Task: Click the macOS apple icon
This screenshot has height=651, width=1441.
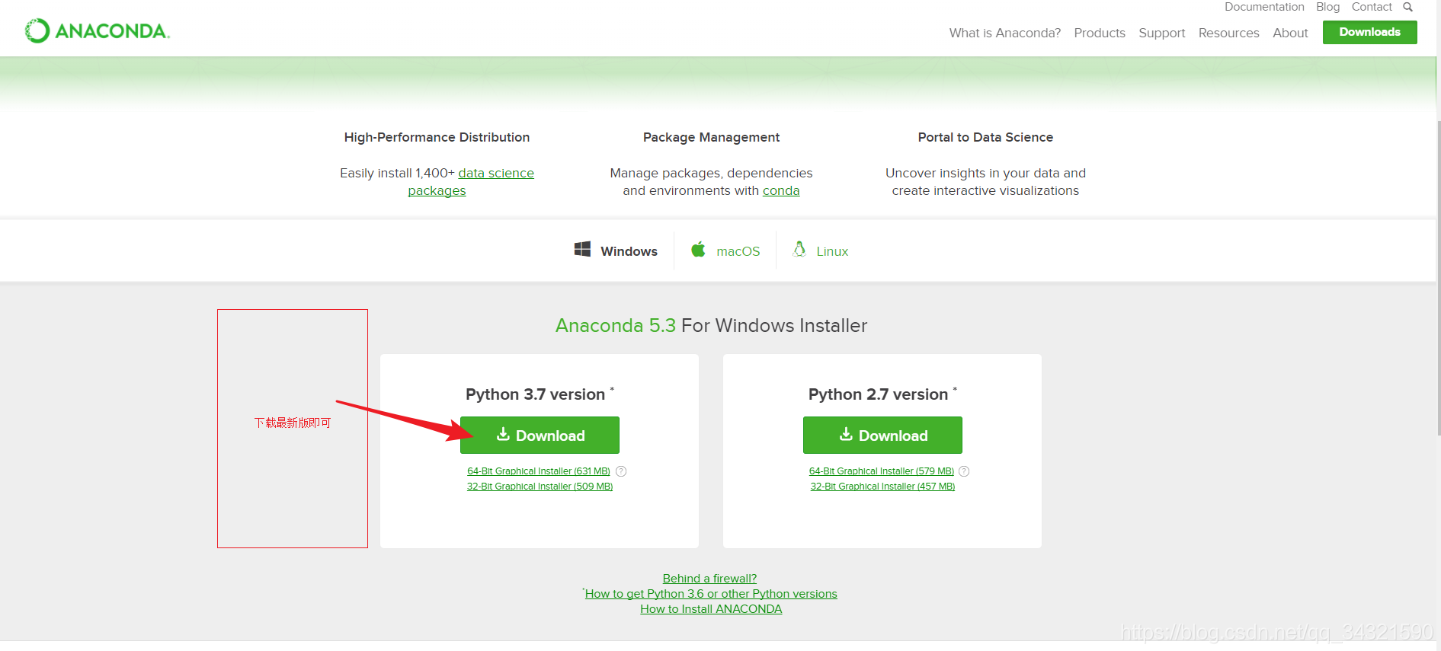Action: pos(698,249)
